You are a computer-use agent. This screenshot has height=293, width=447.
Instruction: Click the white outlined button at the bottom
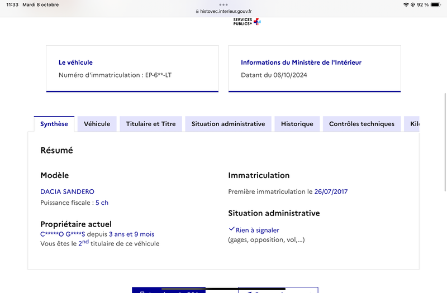[x=278, y=290]
